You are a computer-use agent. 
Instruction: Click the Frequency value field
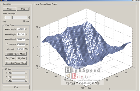tap(21, 44)
